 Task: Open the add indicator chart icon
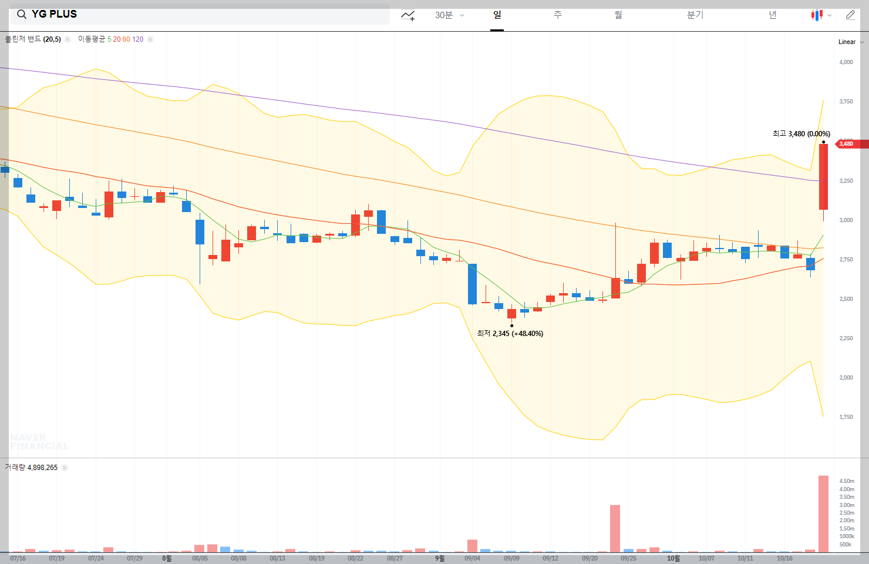pyautogui.click(x=408, y=15)
